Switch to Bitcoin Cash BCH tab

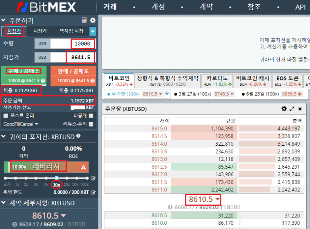pos(253,81)
